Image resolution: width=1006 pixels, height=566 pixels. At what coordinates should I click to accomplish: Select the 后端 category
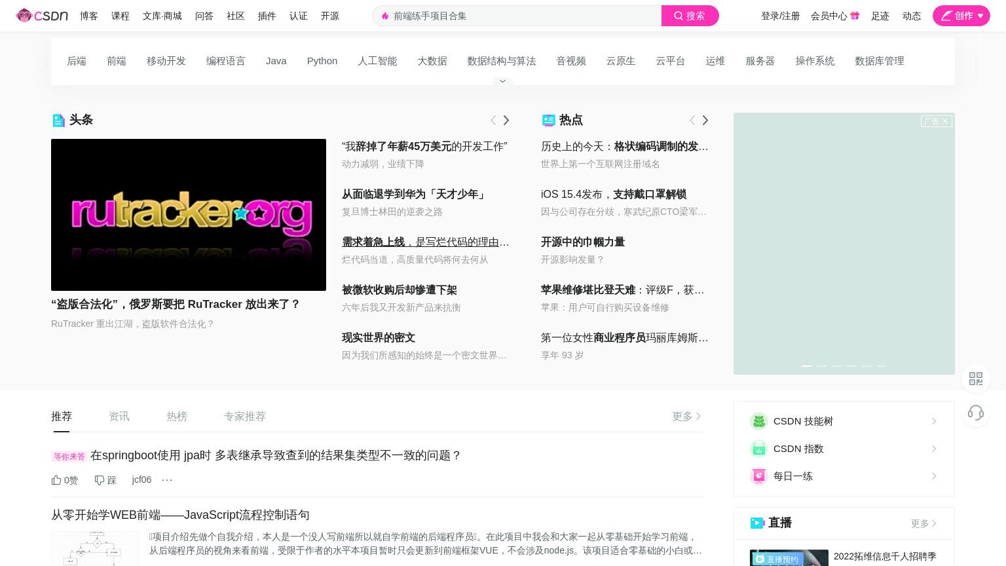point(77,61)
